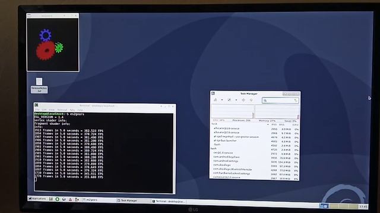Switch to Terminal taskbar button
Image resolution: width=380 pixels, height=213 pixels.
click(169, 201)
